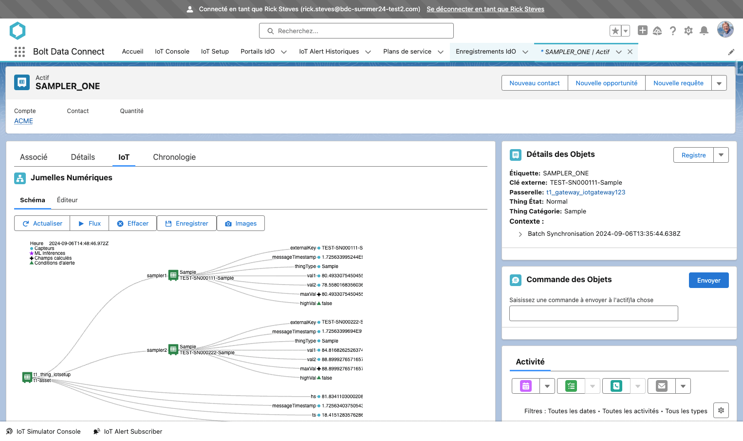
Task: Click new event calendar icon
Action: click(526, 386)
